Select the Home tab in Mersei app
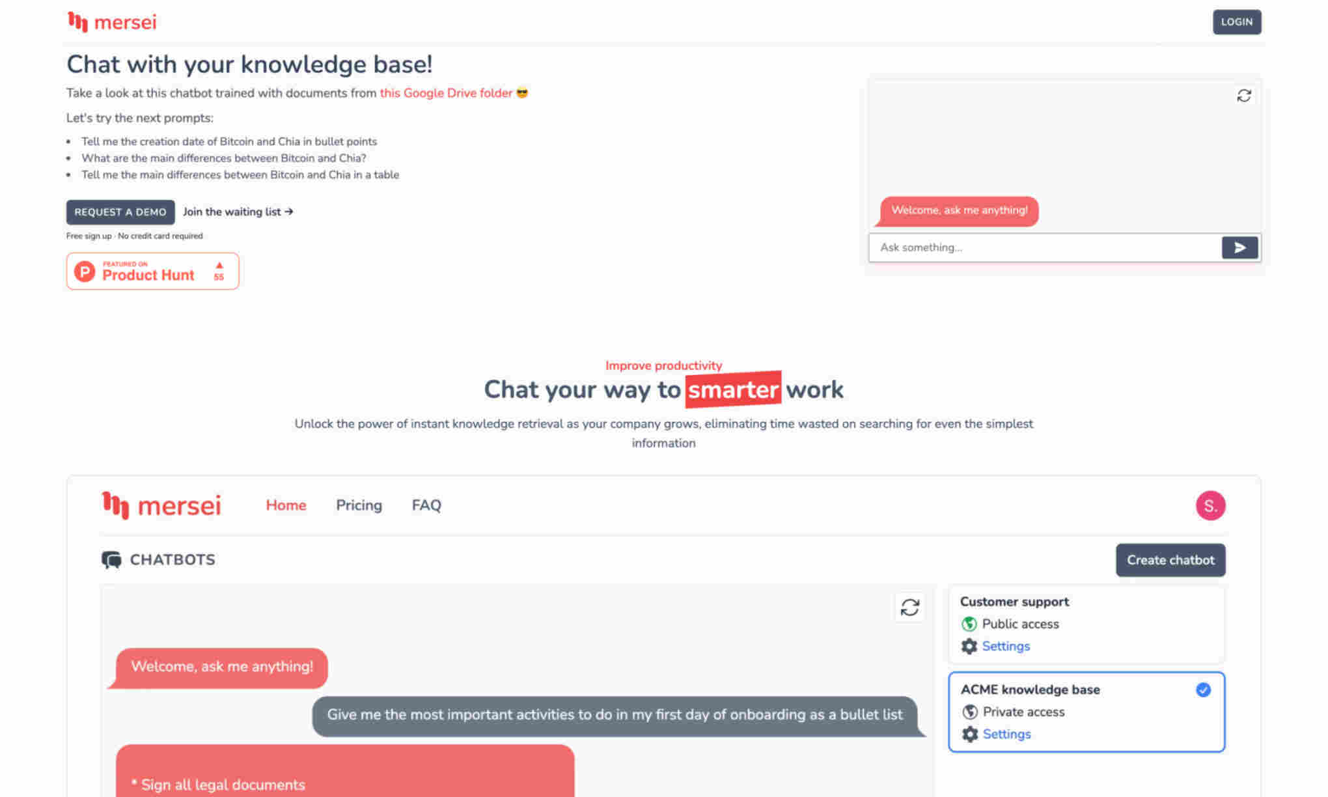1328x797 pixels. (286, 505)
